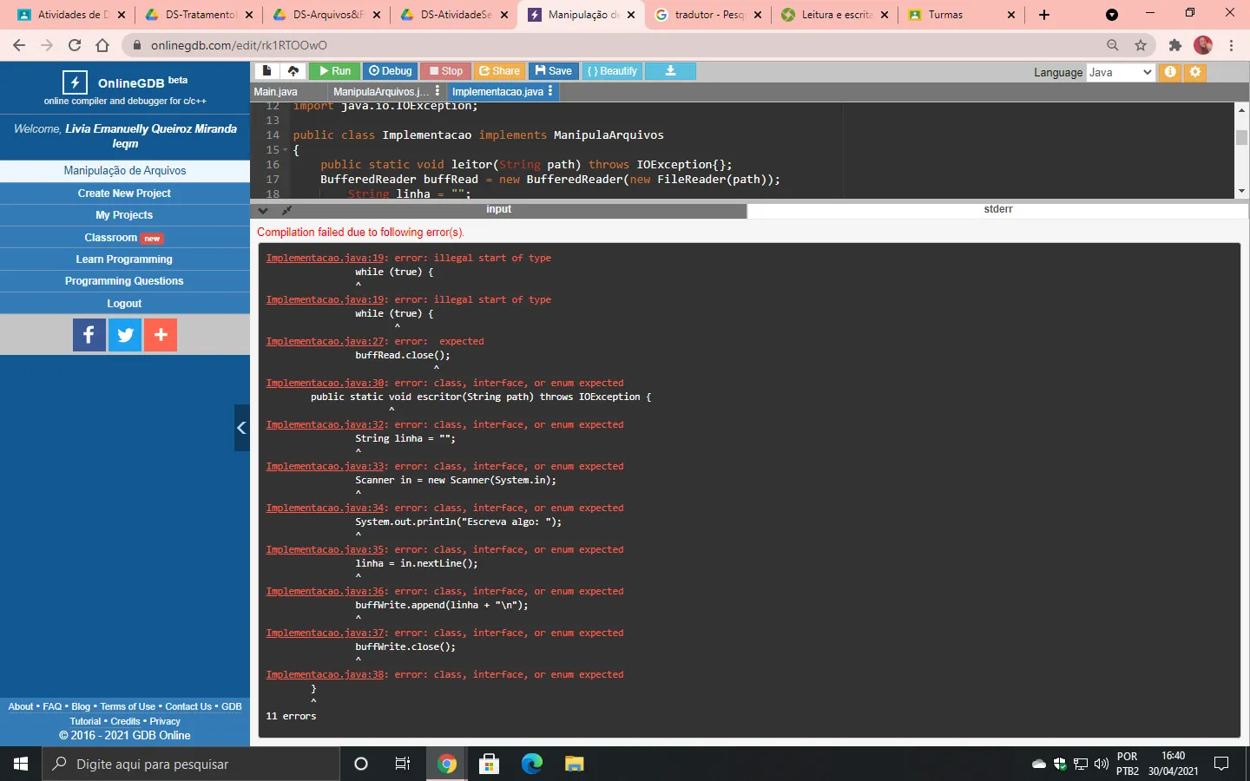
Task: Run the Java program
Action: tap(334, 71)
